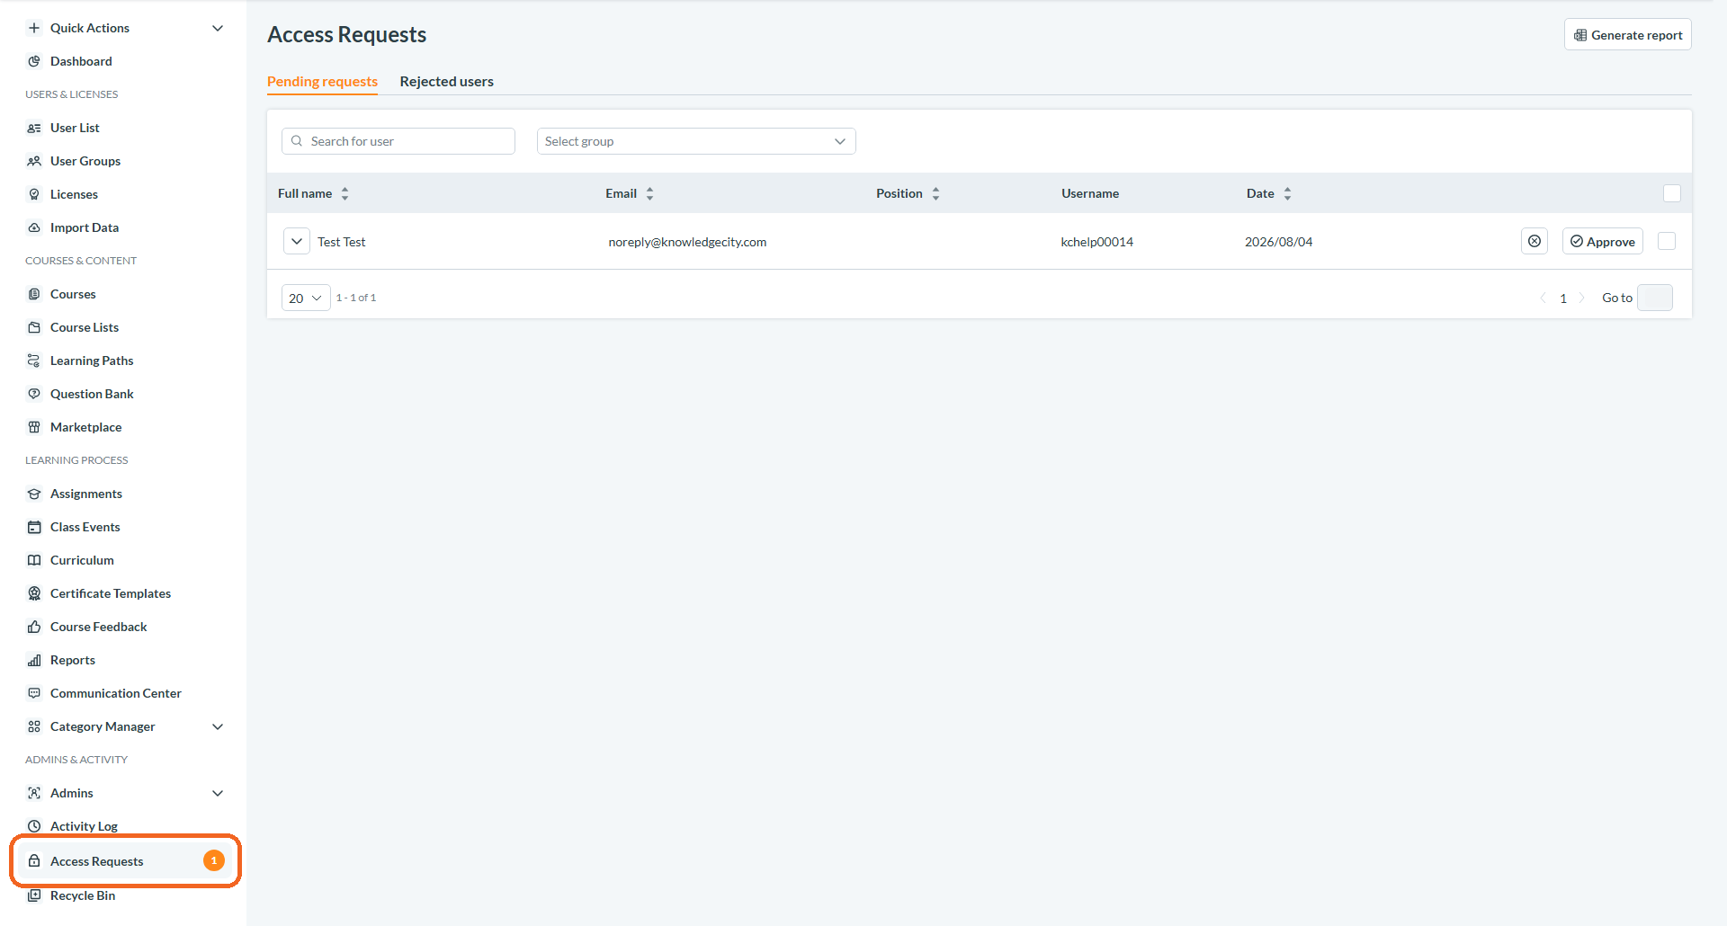
Task: Switch to the Rejected users tab
Action: (x=447, y=81)
